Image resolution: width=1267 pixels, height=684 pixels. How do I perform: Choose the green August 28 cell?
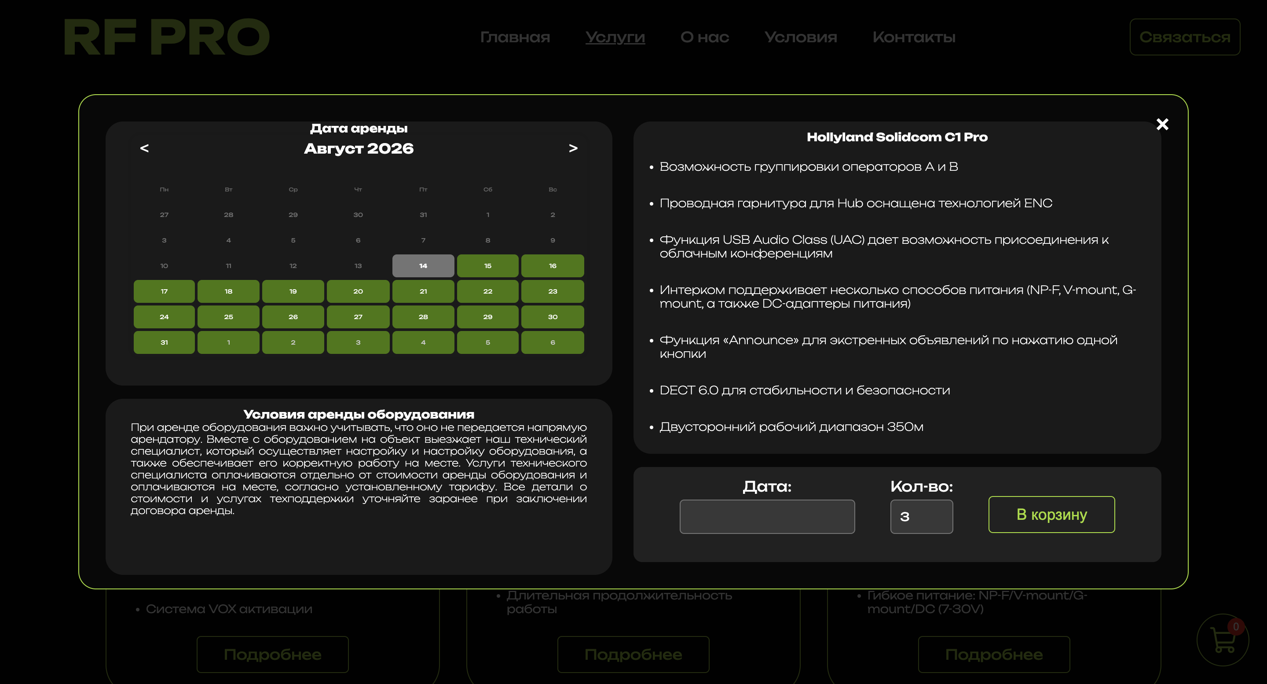tap(423, 317)
